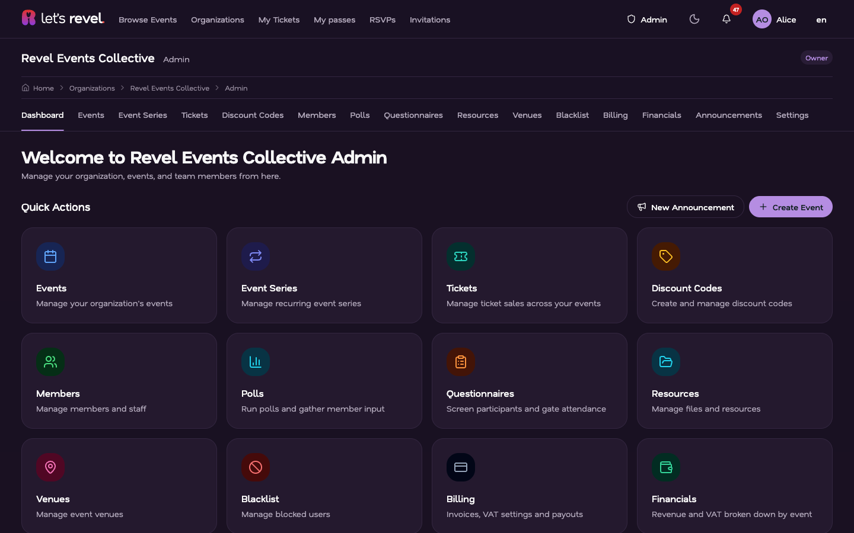Open Invitations in top navigation

point(430,20)
